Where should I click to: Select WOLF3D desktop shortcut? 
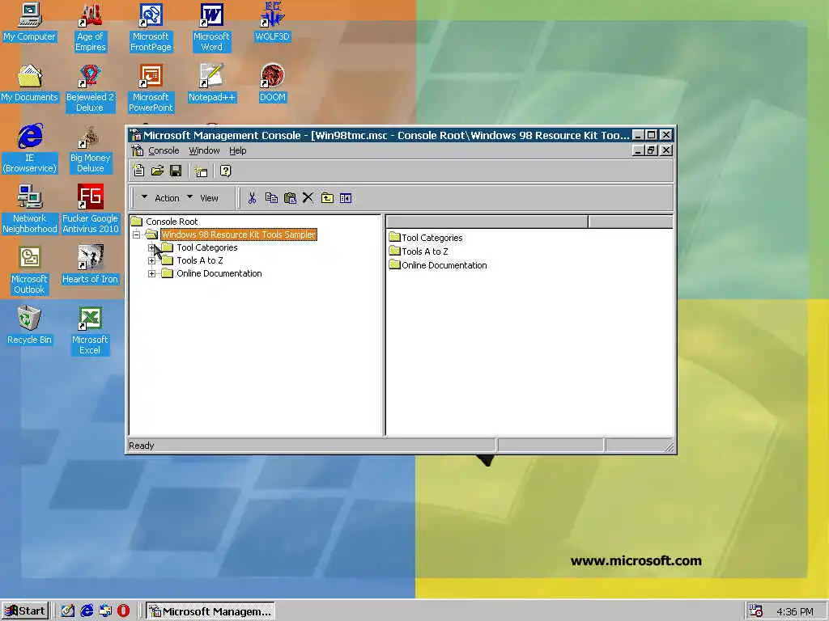272,22
